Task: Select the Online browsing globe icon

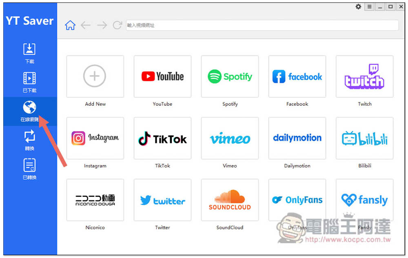Action: pyautogui.click(x=29, y=108)
